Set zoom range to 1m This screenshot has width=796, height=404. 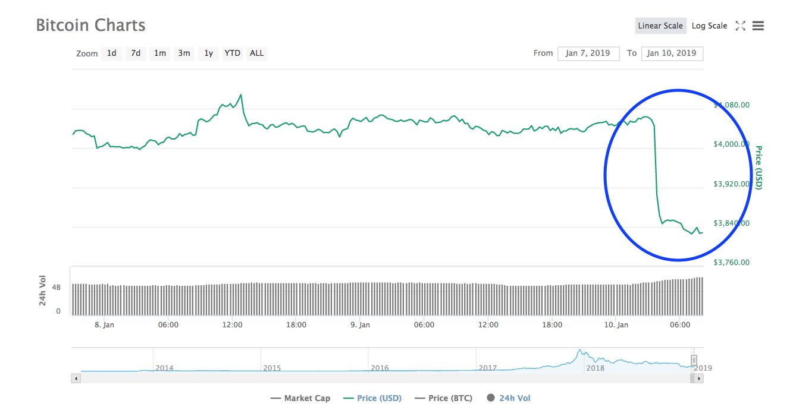coord(160,53)
